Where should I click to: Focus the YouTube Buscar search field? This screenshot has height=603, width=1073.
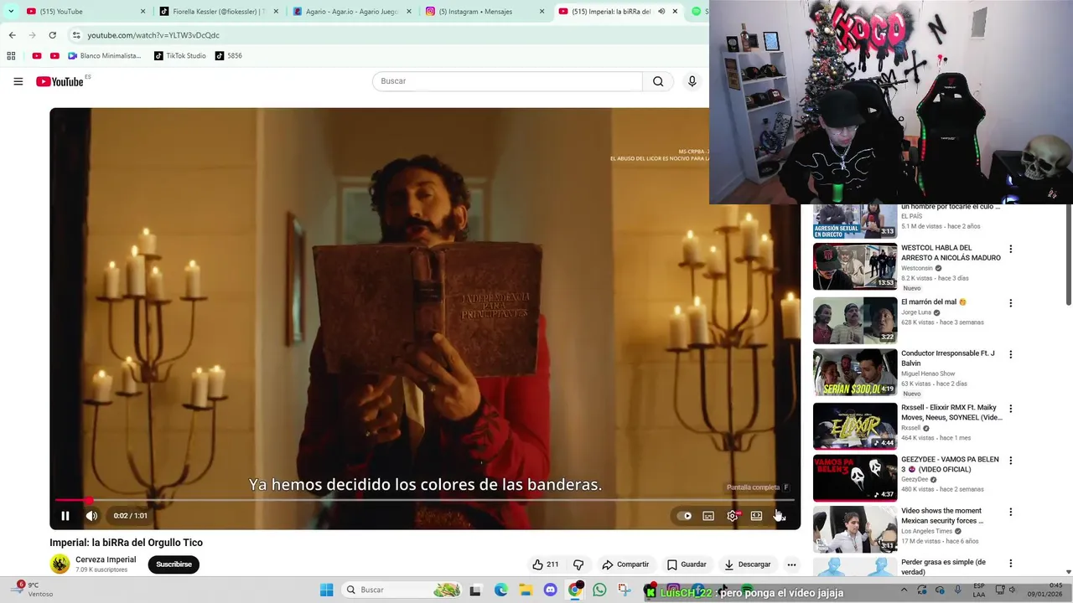click(x=507, y=81)
